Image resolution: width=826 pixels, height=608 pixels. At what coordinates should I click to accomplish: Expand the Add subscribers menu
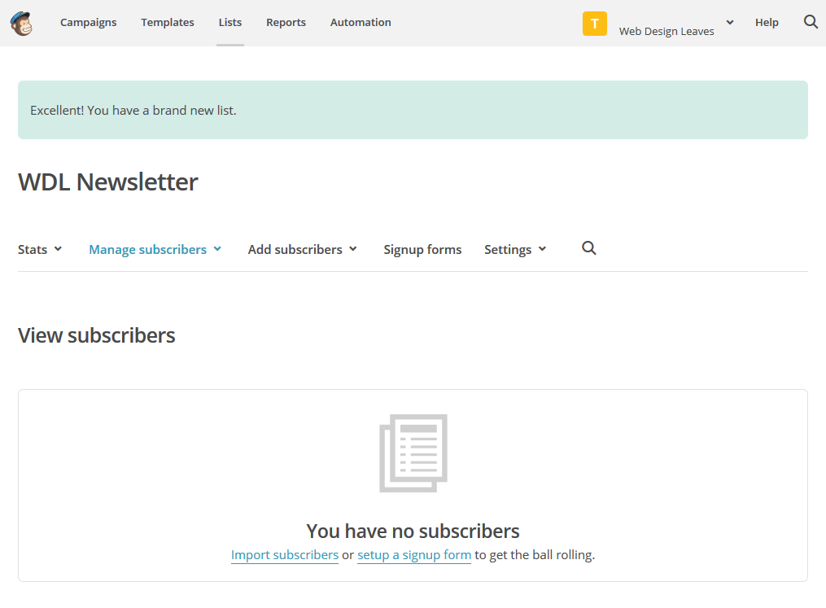302,250
